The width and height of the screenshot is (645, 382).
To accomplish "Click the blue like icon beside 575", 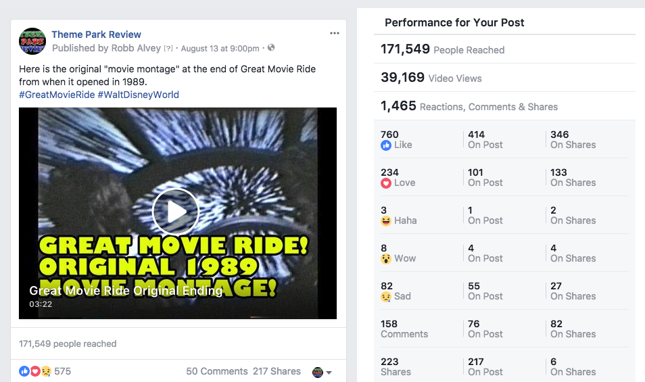I will [24, 371].
